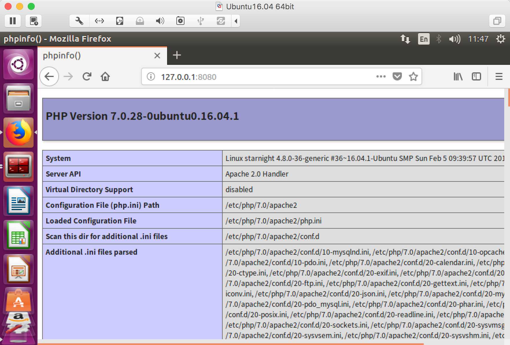510x345 pixels.
Task: Click the CD/DVD drive icon in the VM toolbar
Action: point(140,21)
